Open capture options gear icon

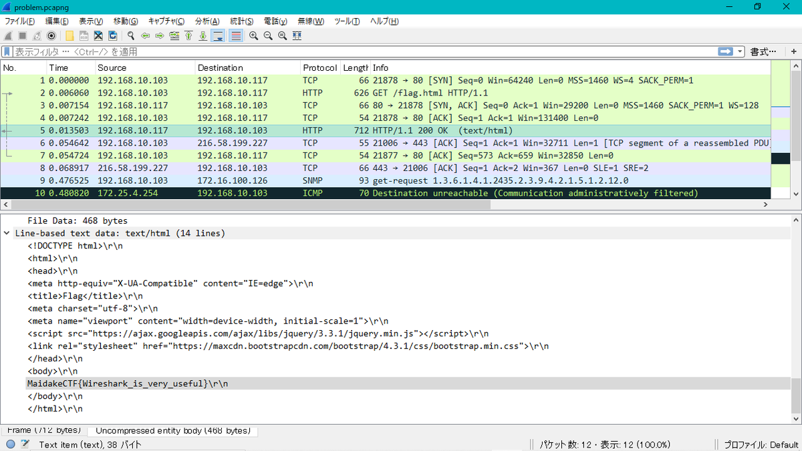(51, 35)
